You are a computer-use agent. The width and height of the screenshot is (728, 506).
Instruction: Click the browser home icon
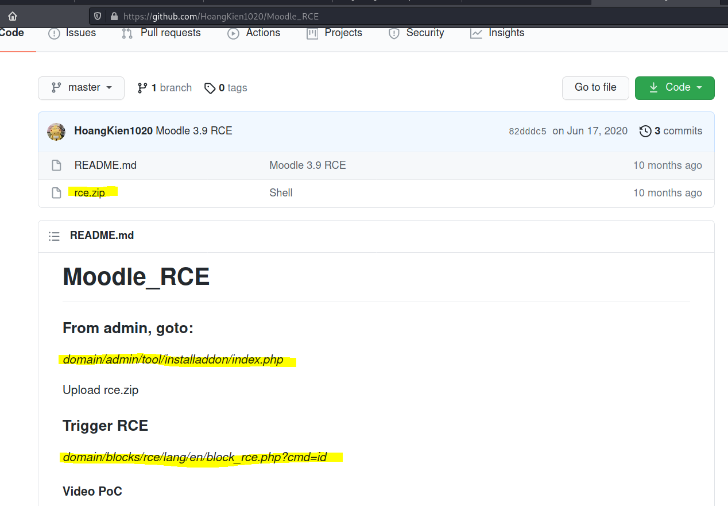point(12,16)
